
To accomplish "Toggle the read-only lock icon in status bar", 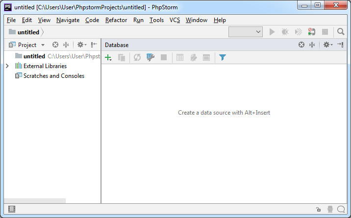I will (318, 209).
